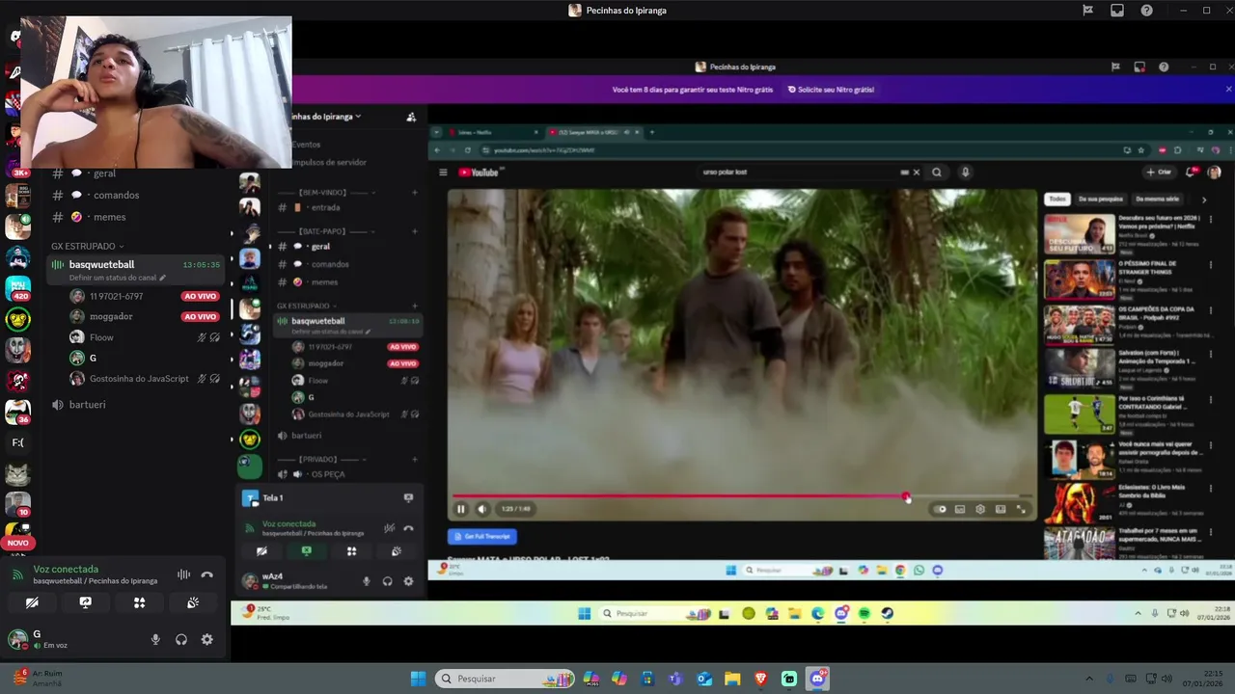The height and width of the screenshot is (694, 1235).
Task: Toggle camera in outer Discord voice panel
Action: tap(32, 602)
